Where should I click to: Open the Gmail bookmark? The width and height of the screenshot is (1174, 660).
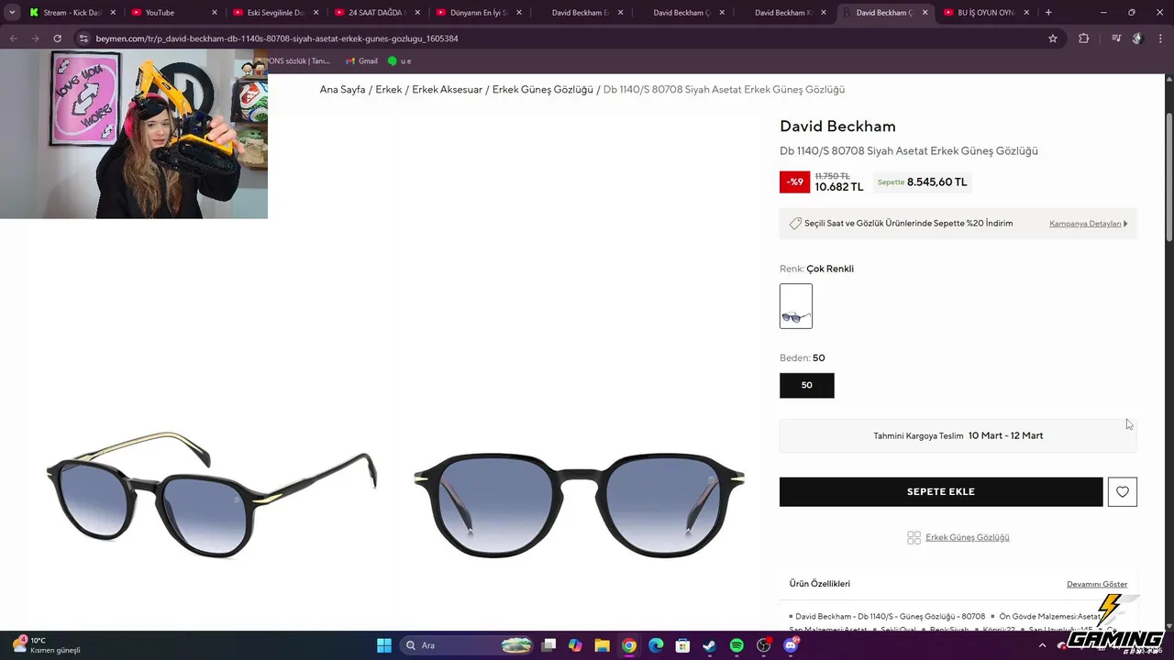point(361,60)
